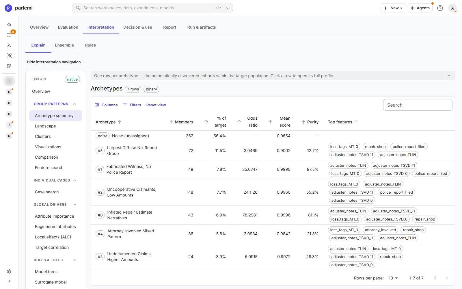
Task: Open the settings gear icon
Action: (9, 271)
